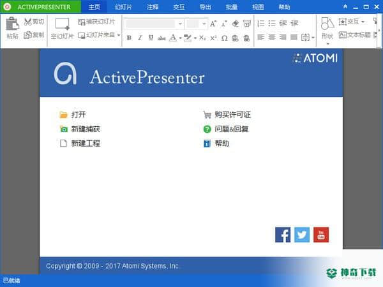Viewport: 383px width, 287px height.
Task: Open the 交互 interaction dropdown
Action: click(x=352, y=22)
